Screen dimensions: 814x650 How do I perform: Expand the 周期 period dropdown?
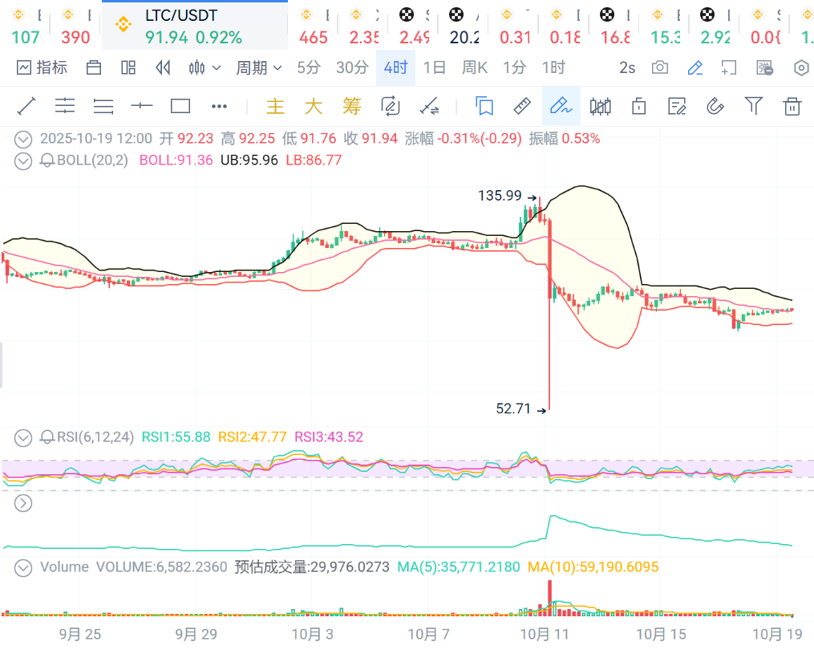(x=259, y=67)
